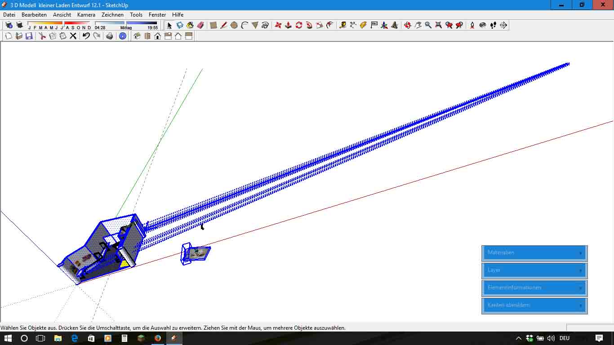The image size is (614, 345).
Task: Toggle the shadows display button
Action: [x=19, y=25]
